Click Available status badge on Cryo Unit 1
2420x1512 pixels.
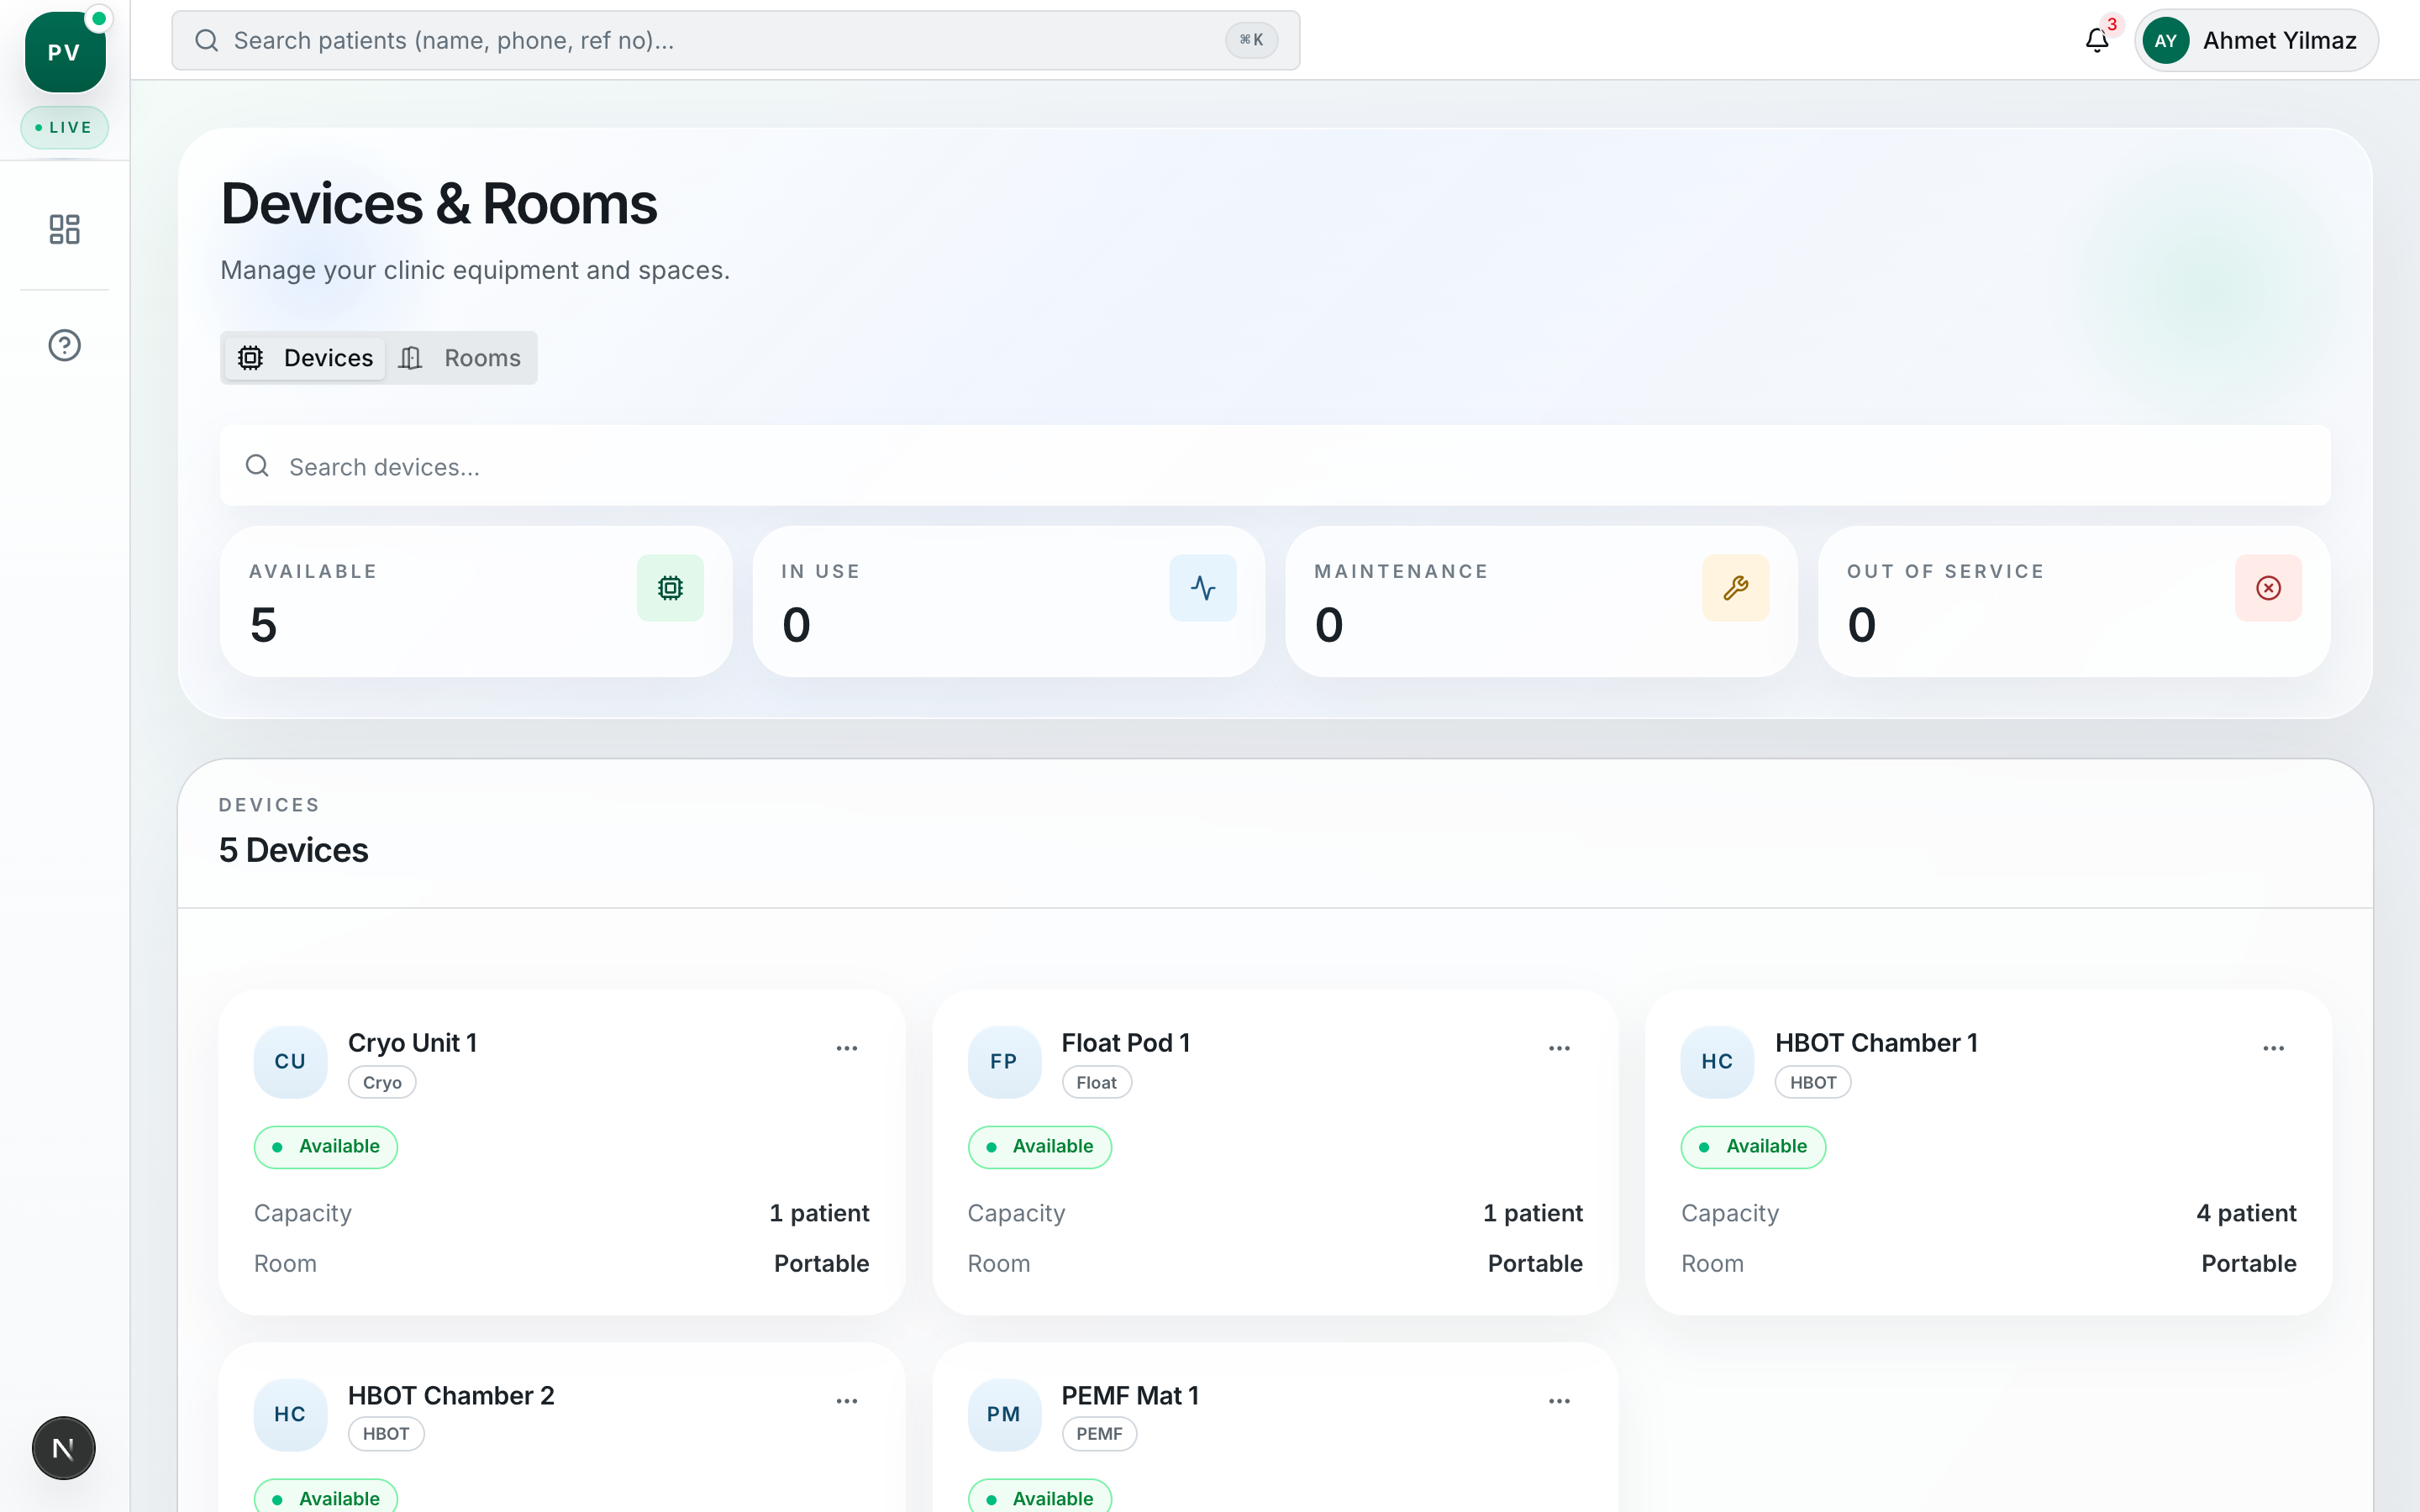point(326,1147)
